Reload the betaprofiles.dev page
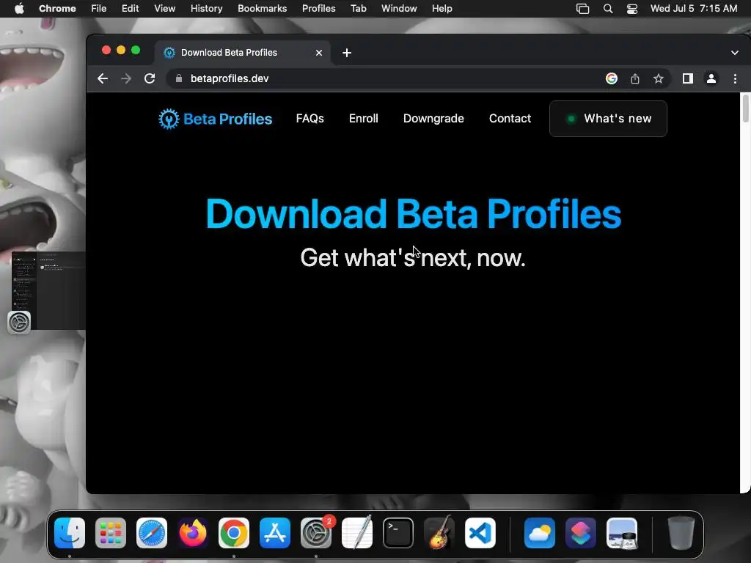Screen dimensions: 751x563 pyautogui.click(x=150, y=78)
